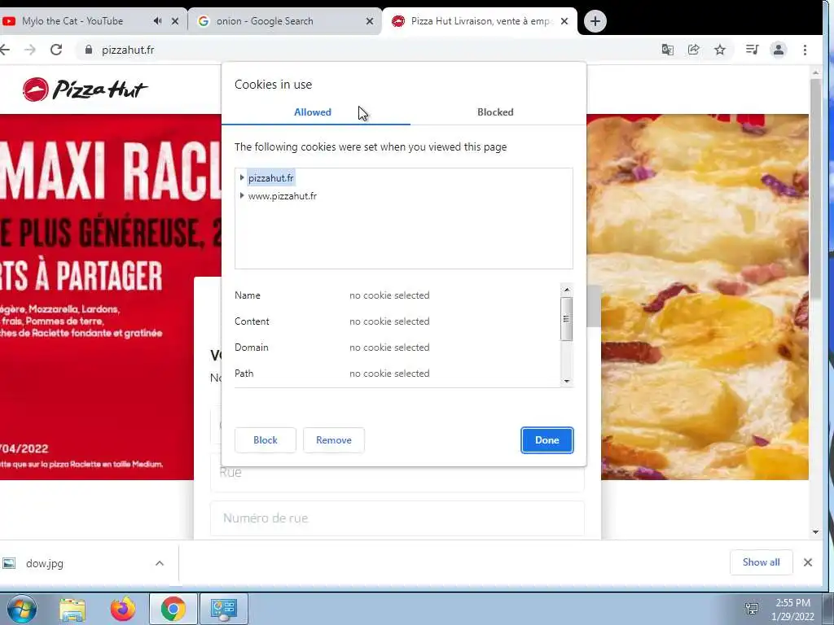Go forward to the next page
834x625 pixels.
click(x=30, y=50)
